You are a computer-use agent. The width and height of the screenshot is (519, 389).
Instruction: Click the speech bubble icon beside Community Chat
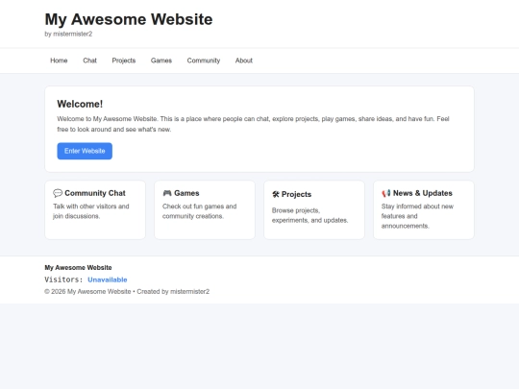pyautogui.click(x=58, y=193)
